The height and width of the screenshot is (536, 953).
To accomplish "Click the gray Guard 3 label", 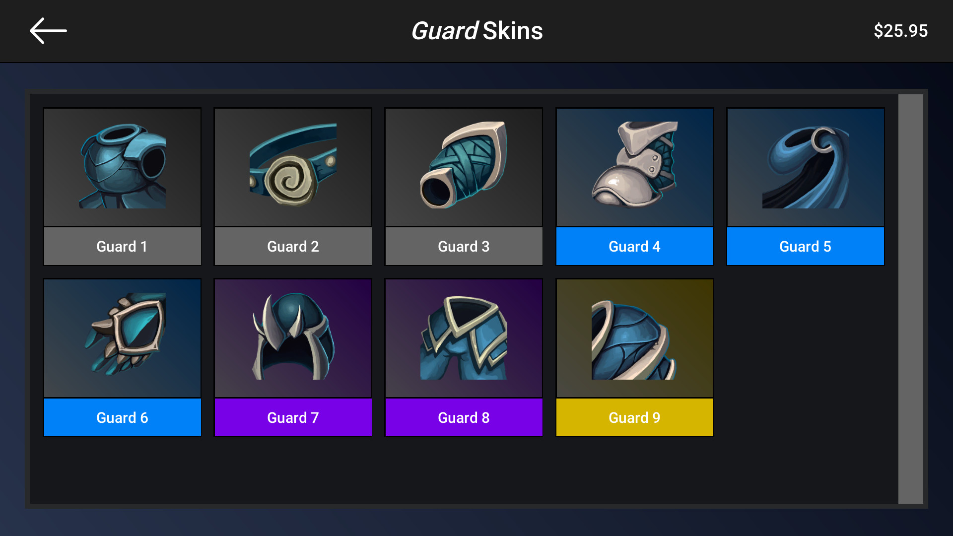I will coord(464,246).
